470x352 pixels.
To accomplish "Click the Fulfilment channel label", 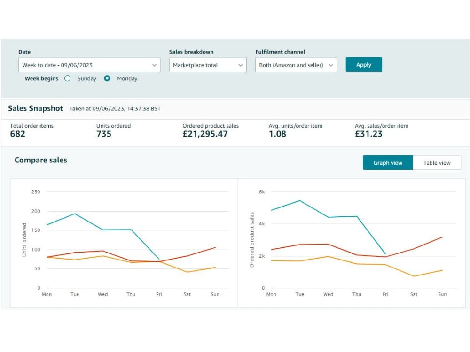I will coord(280,52).
